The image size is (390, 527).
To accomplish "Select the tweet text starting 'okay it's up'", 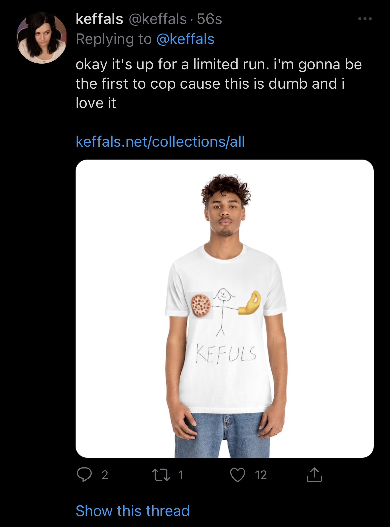I will (x=219, y=84).
